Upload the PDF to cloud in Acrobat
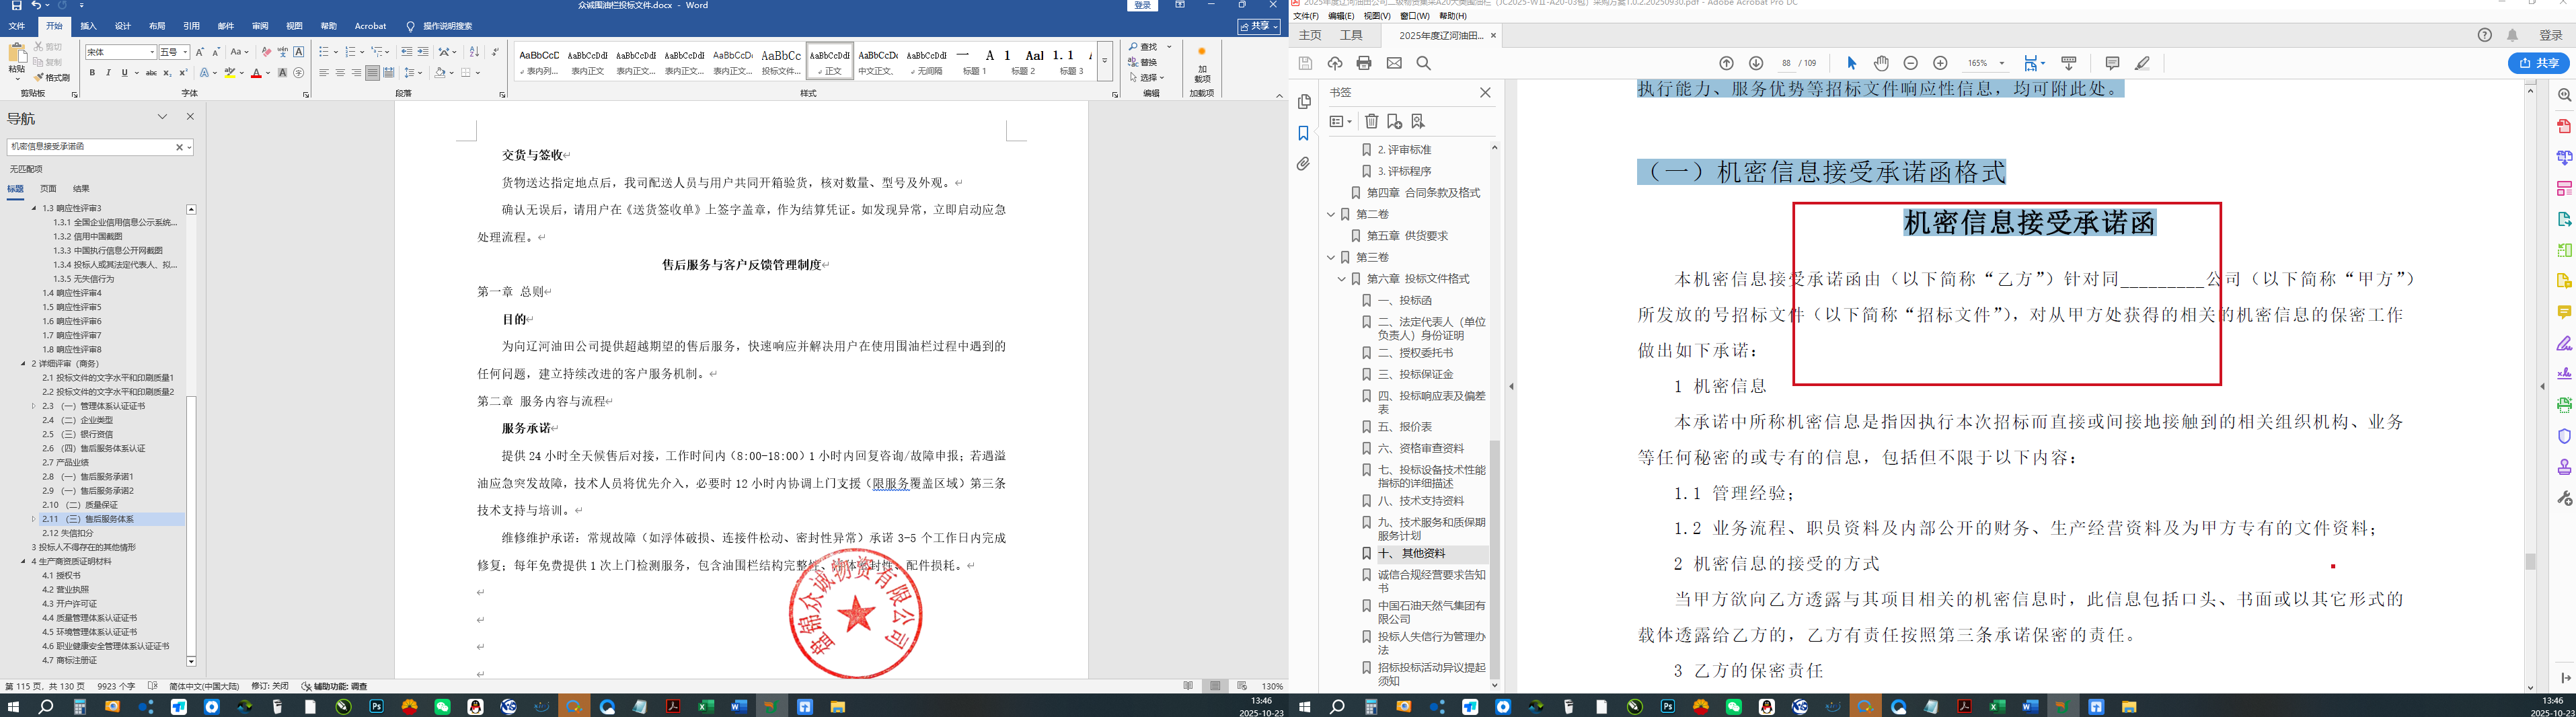The height and width of the screenshot is (717, 2576). point(1335,63)
